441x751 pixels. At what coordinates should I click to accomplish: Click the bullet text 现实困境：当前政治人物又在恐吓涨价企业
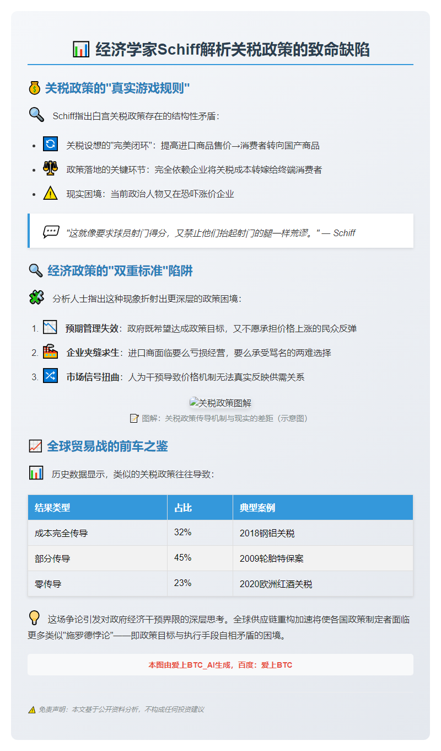tap(150, 194)
